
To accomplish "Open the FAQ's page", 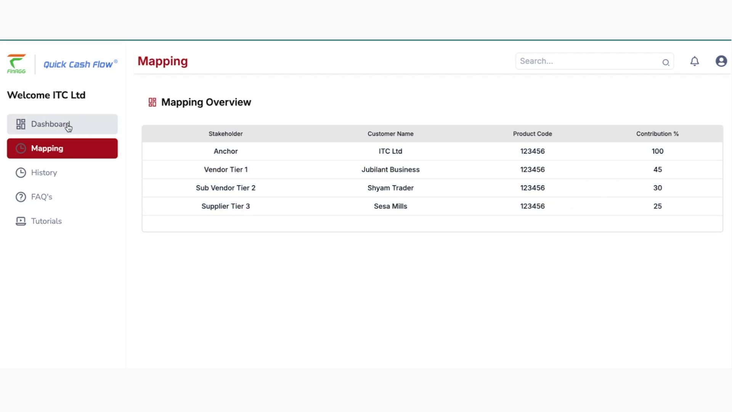I will click(x=42, y=197).
